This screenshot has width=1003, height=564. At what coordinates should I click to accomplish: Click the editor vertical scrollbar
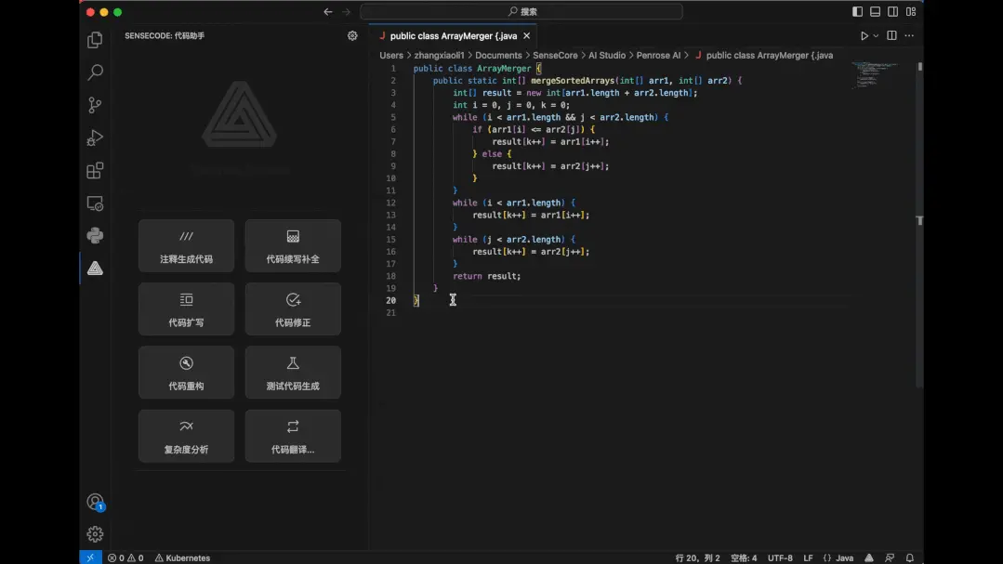pos(919,224)
